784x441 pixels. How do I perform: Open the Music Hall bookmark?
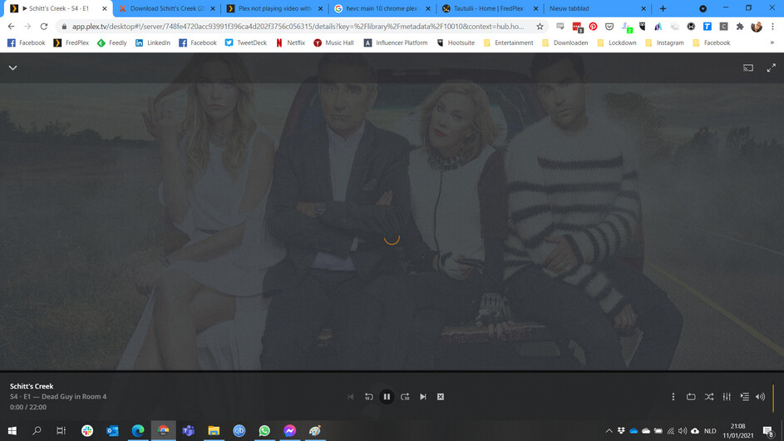333,43
